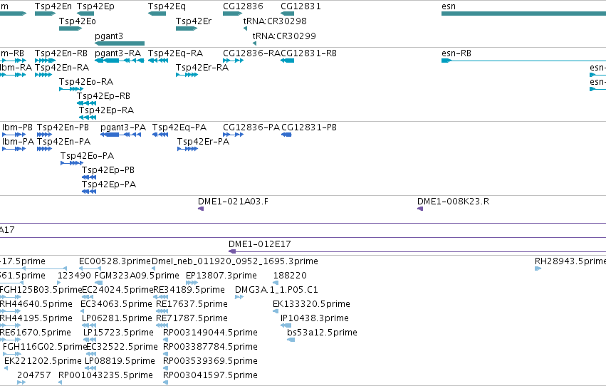Select the Tsp42Ep-PB protein
The width and height of the screenshot is (606, 386).
(x=89, y=177)
